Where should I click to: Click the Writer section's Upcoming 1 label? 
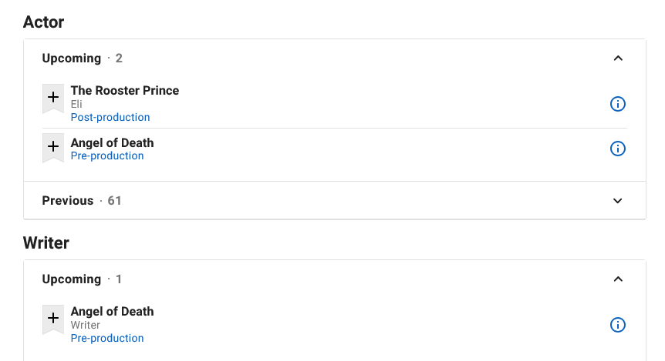point(82,279)
